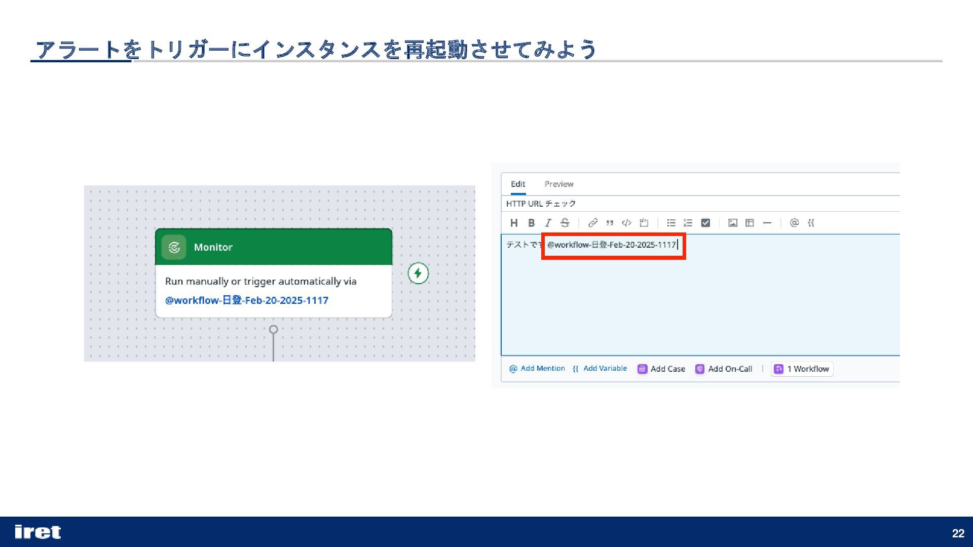This screenshot has width=973, height=547.
Task: Click the {{ template variable toolbar icon
Action: (811, 223)
